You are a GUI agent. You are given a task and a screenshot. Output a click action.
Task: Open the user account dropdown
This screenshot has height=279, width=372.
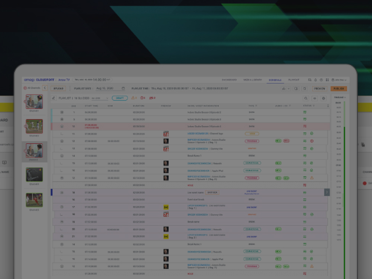coord(339,80)
